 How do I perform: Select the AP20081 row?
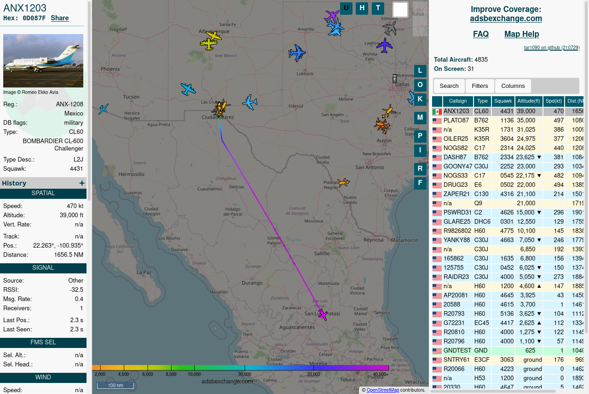coord(508,295)
